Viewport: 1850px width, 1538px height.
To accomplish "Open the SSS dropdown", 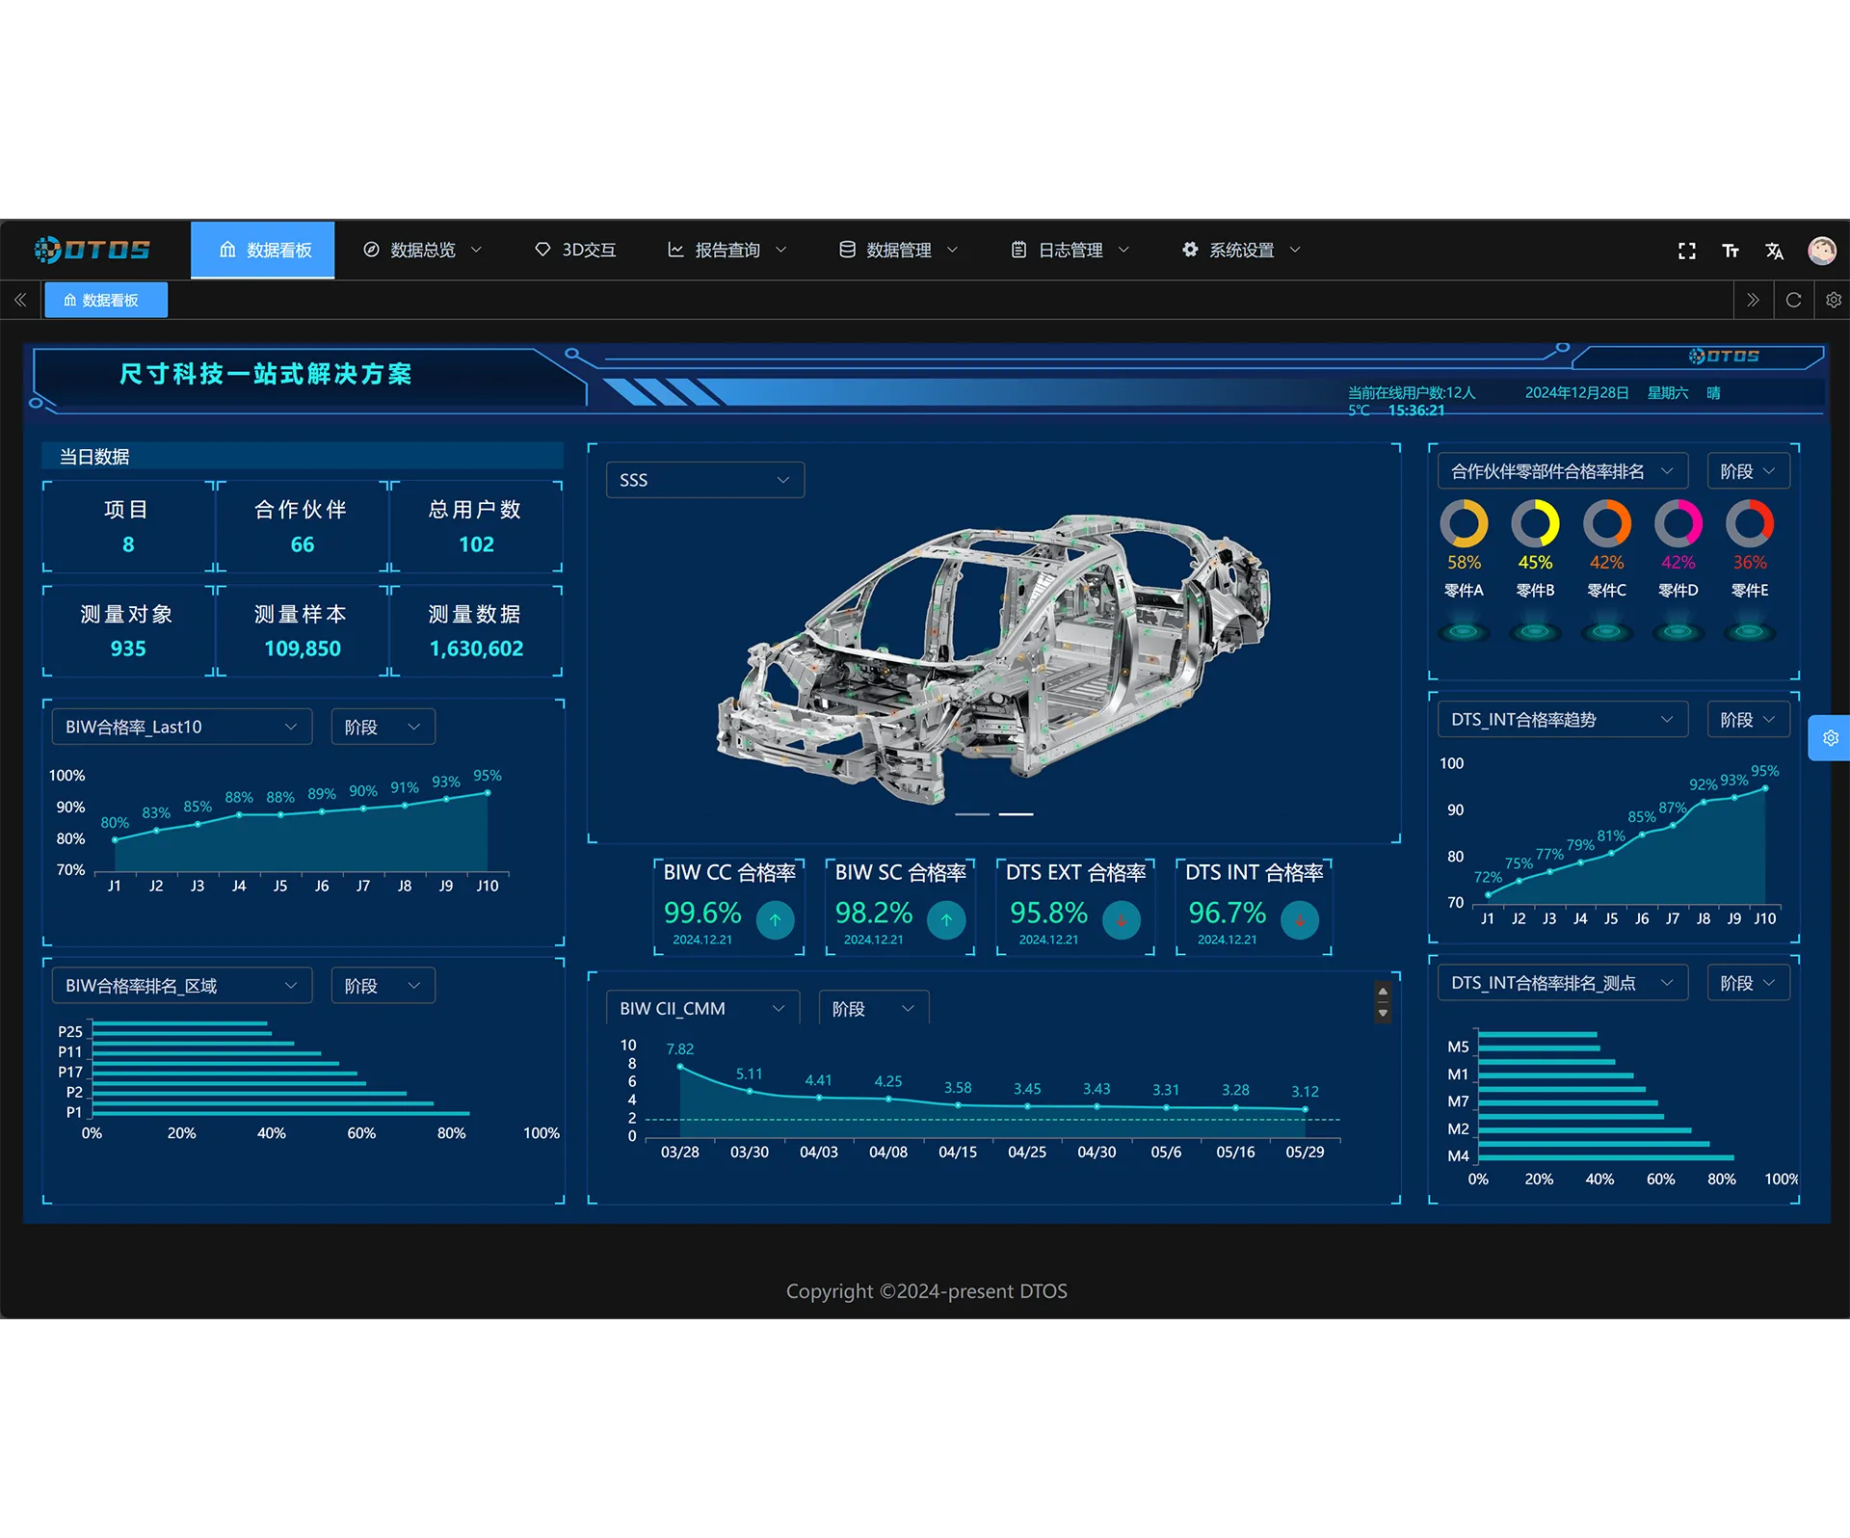I will [x=704, y=480].
